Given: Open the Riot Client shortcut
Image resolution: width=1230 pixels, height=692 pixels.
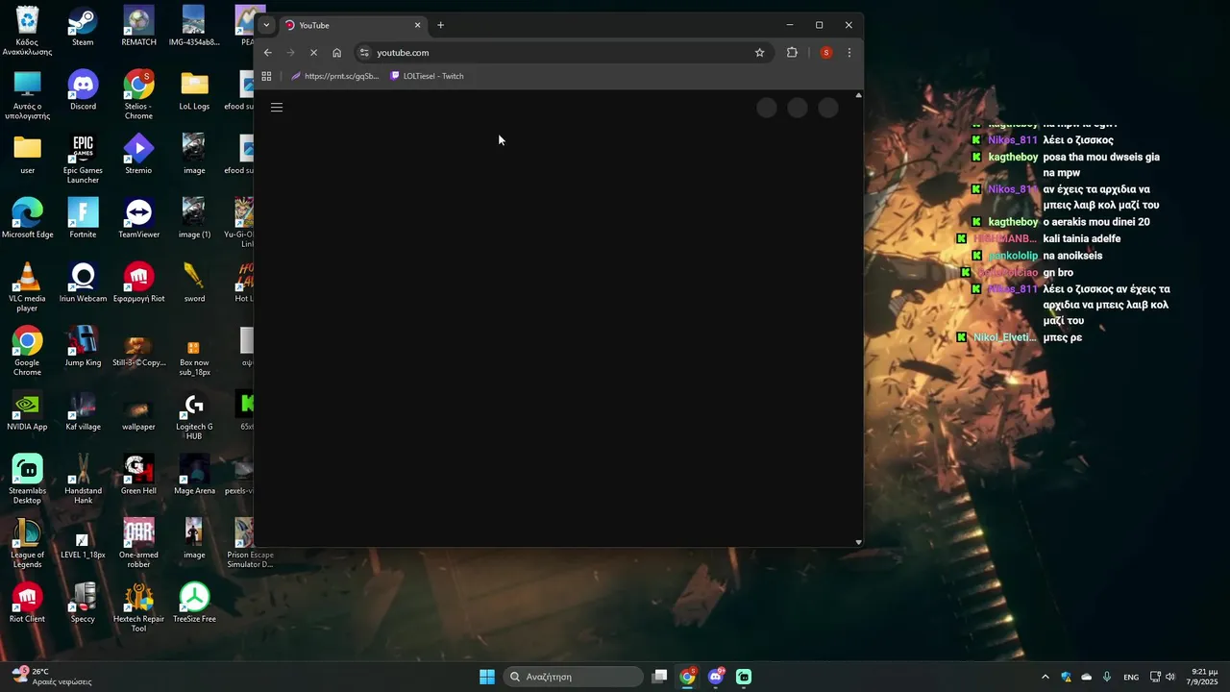Looking at the screenshot, I should tap(27, 605).
